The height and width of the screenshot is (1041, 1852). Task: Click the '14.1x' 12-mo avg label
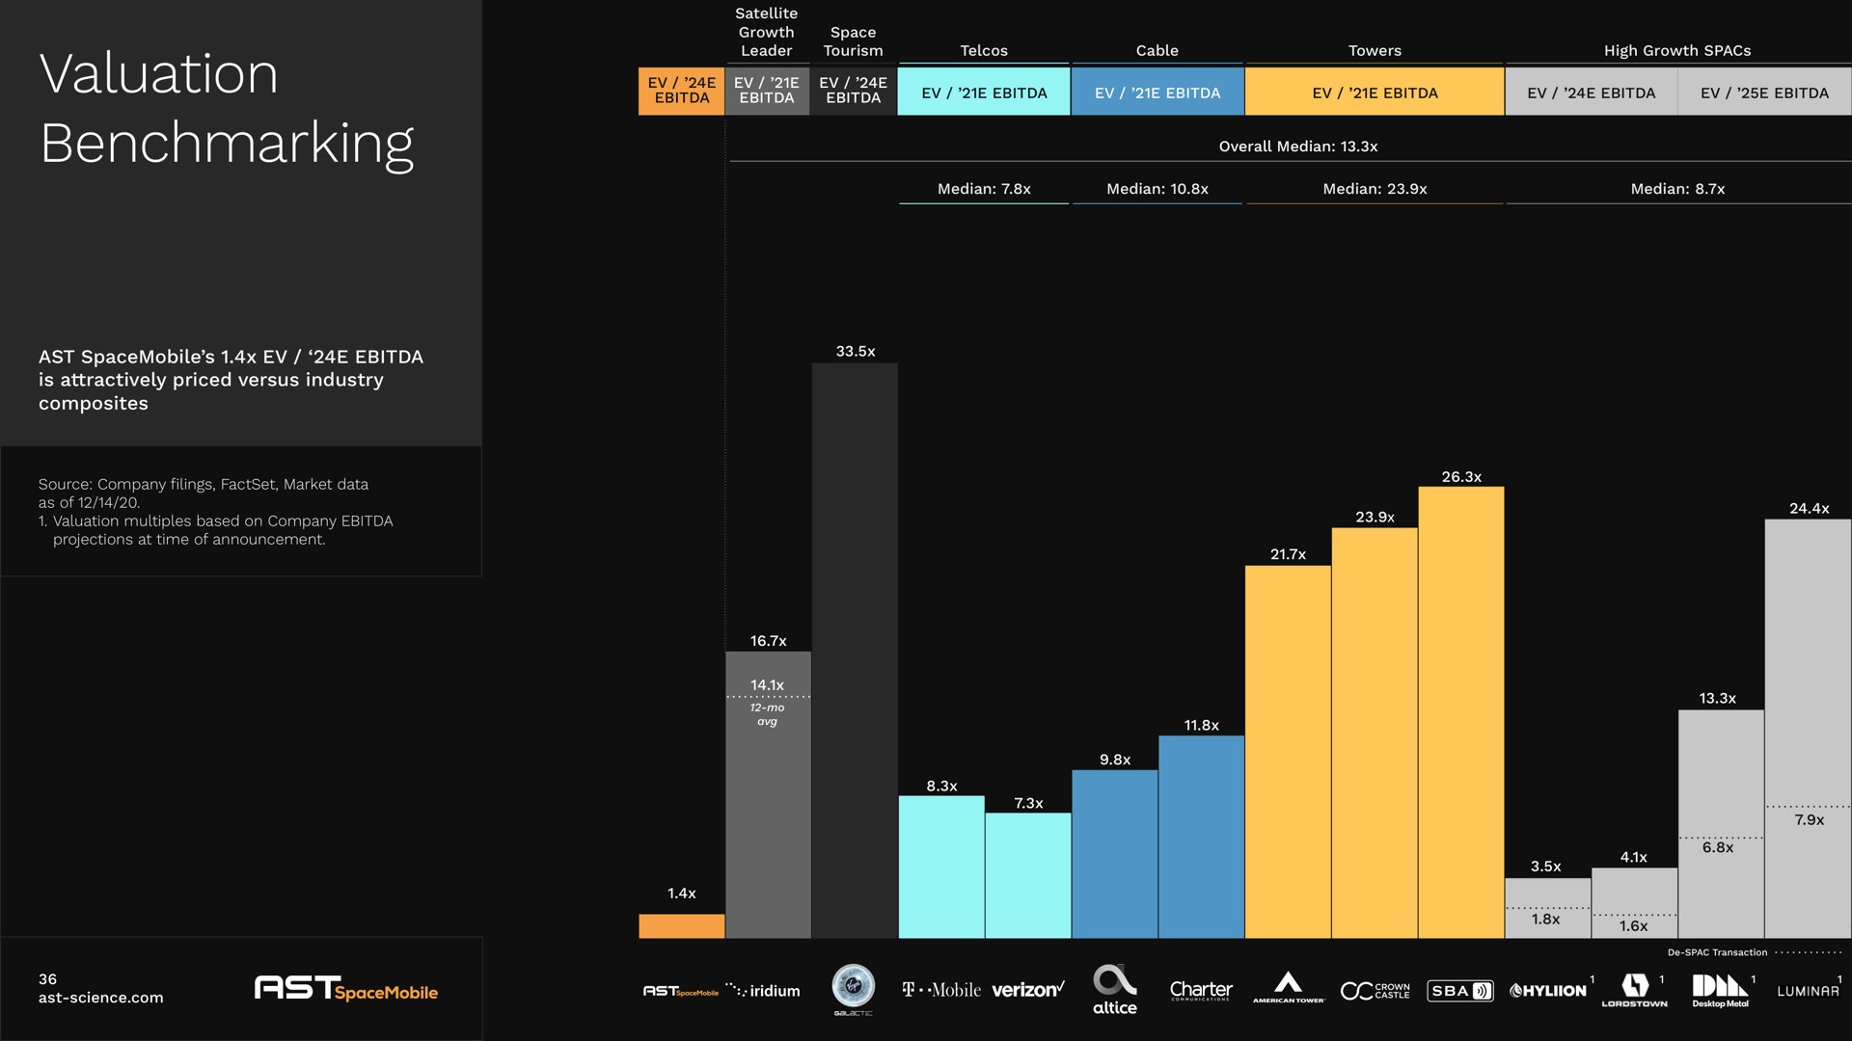[x=767, y=685]
